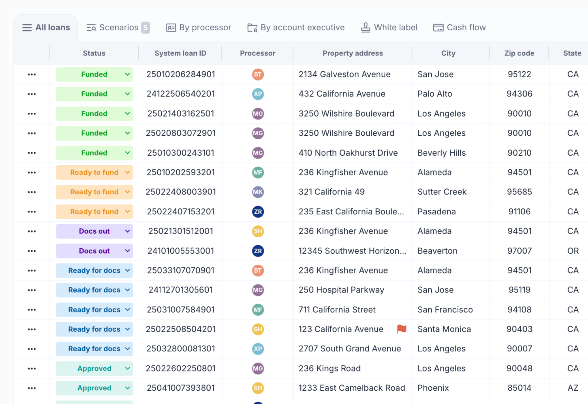The width and height of the screenshot is (588, 404).
Task: Click the XP avatar for 2707 South Grand Avenue
Action: tap(258, 349)
